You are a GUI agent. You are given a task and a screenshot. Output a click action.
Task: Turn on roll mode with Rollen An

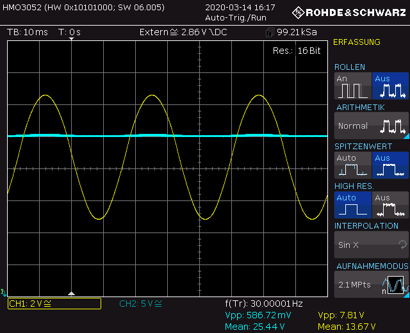point(352,86)
